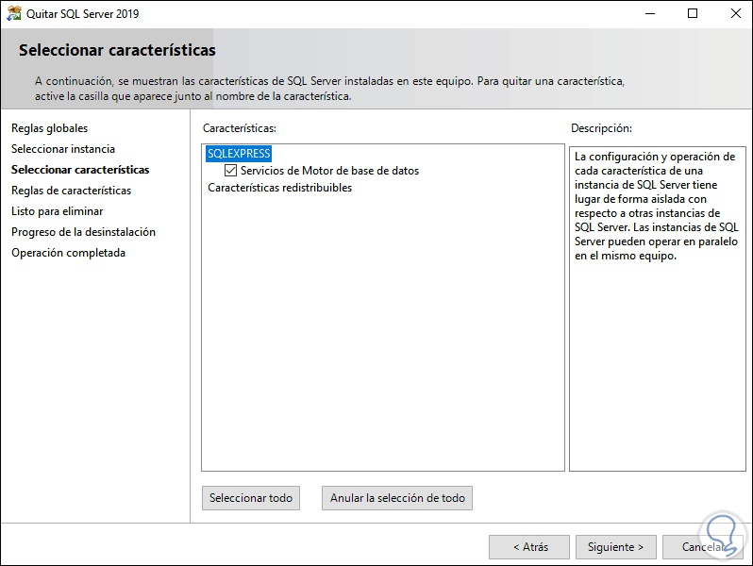Screen dimensions: 753x566
Task: Click the SQL Server setup title bar icon
Action: coord(13,13)
